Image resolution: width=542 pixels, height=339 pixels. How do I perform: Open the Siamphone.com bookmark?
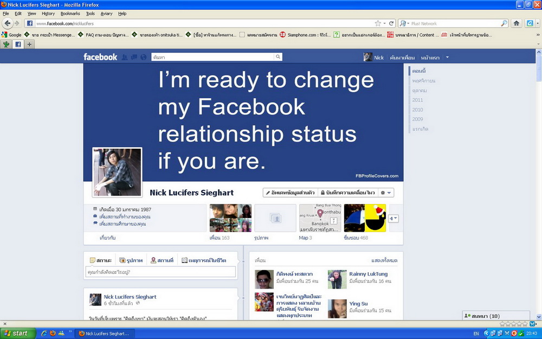pyautogui.click(x=305, y=35)
